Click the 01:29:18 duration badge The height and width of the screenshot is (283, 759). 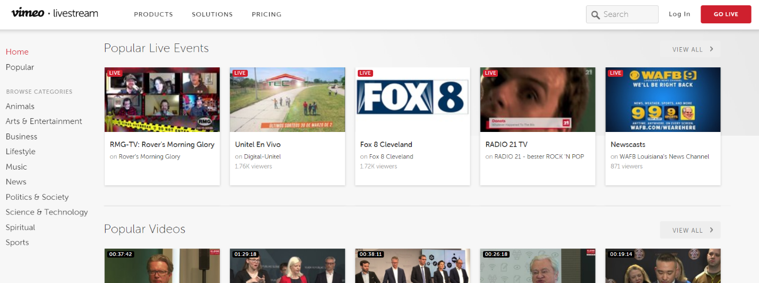coord(245,254)
